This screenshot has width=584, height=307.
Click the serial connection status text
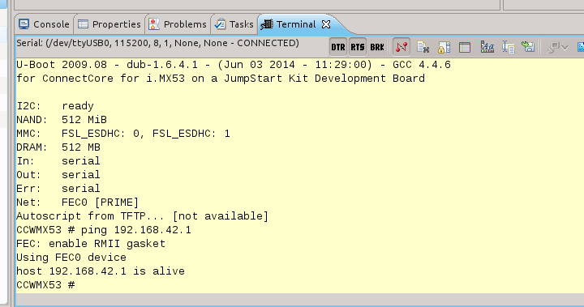pos(157,43)
